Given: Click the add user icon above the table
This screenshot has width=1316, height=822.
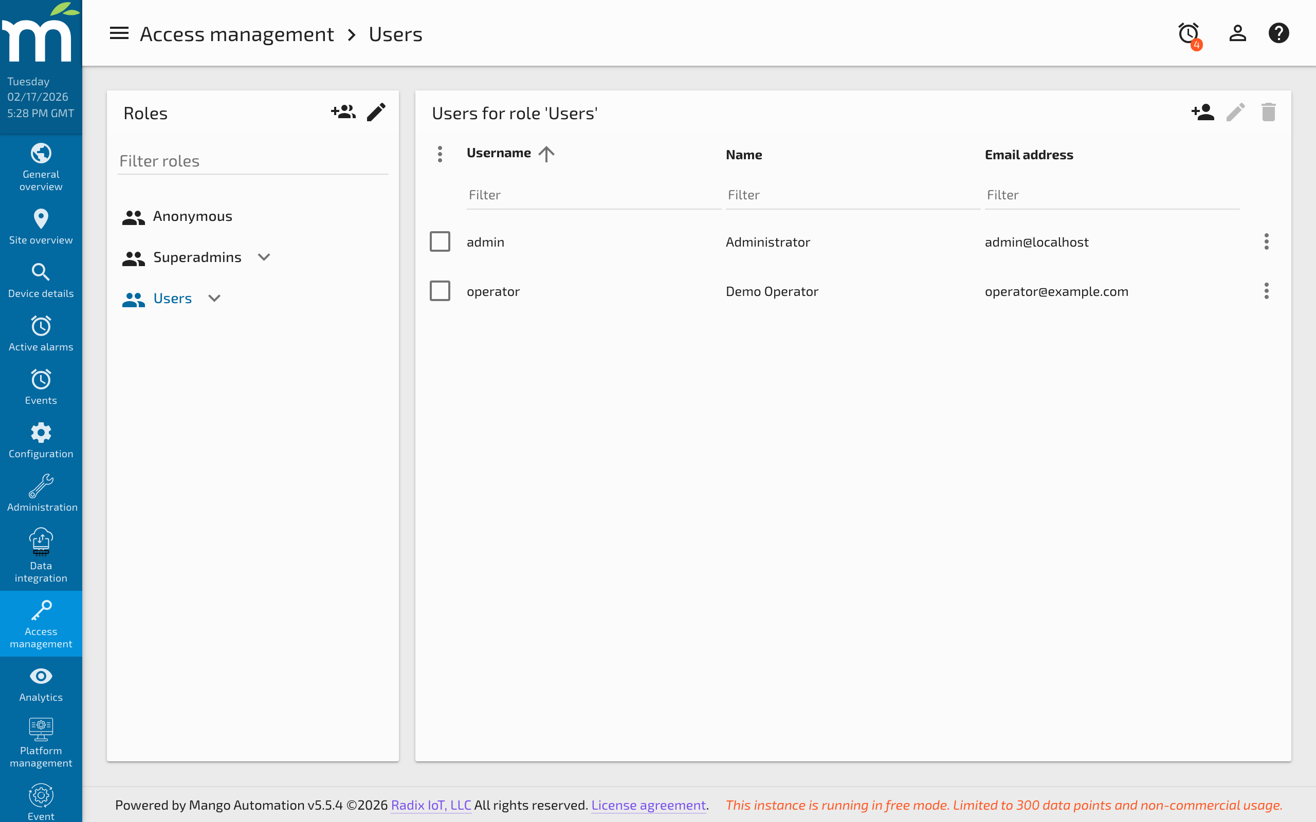Looking at the screenshot, I should click(1202, 112).
